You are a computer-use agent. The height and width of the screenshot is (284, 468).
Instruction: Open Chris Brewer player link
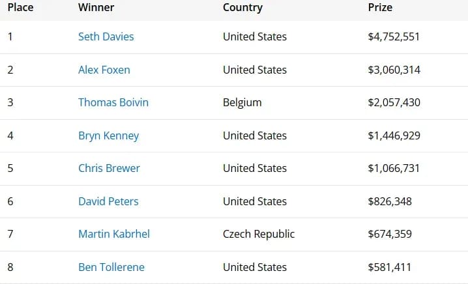[109, 168]
